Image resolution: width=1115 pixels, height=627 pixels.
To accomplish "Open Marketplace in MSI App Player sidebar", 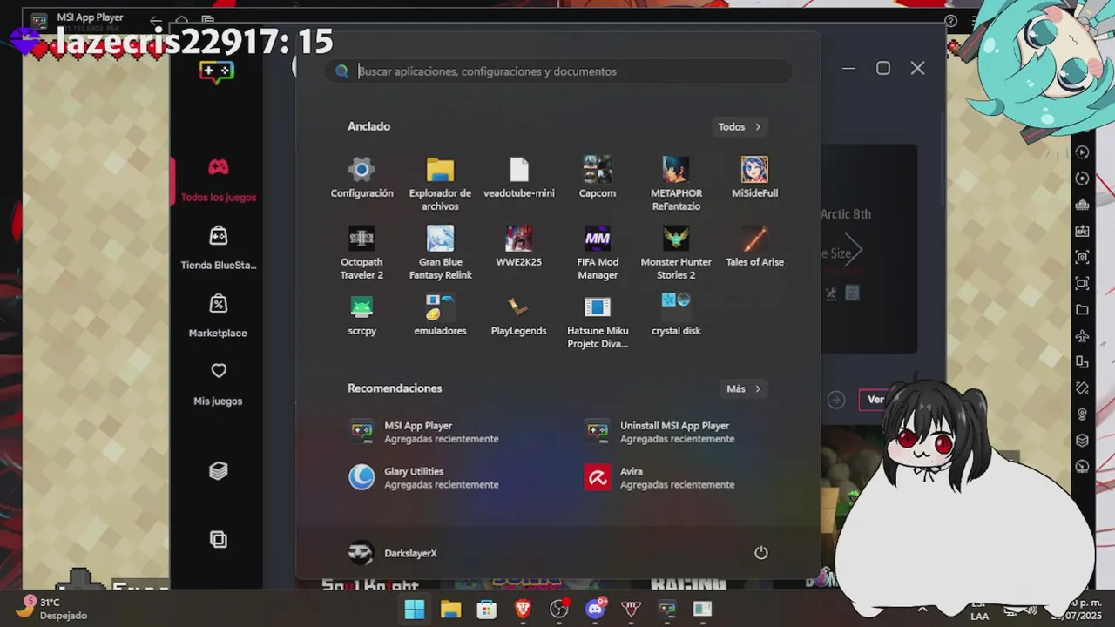I will pyautogui.click(x=218, y=316).
